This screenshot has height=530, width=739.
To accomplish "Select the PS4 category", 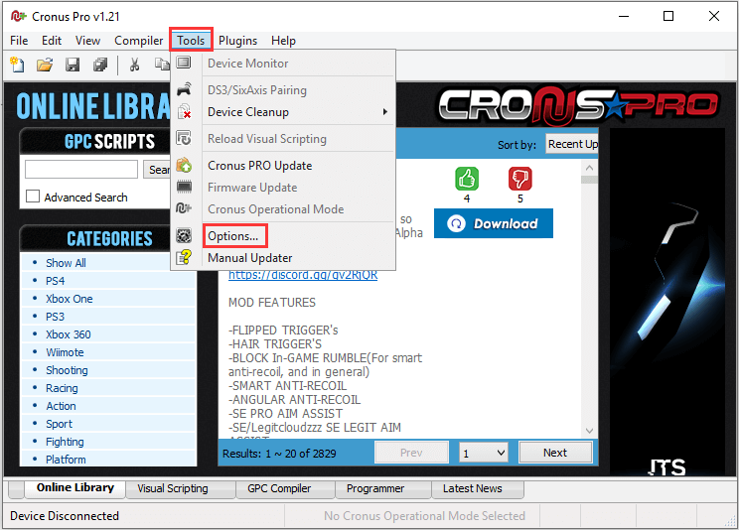I will point(56,281).
